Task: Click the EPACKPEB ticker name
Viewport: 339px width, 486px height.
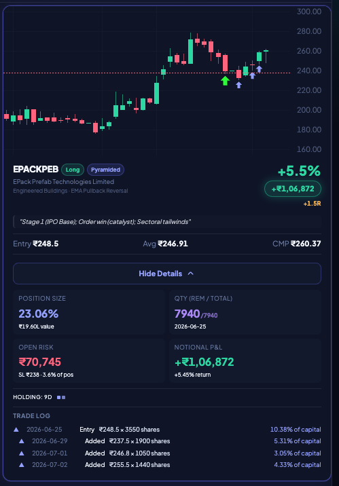Action: point(36,169)
